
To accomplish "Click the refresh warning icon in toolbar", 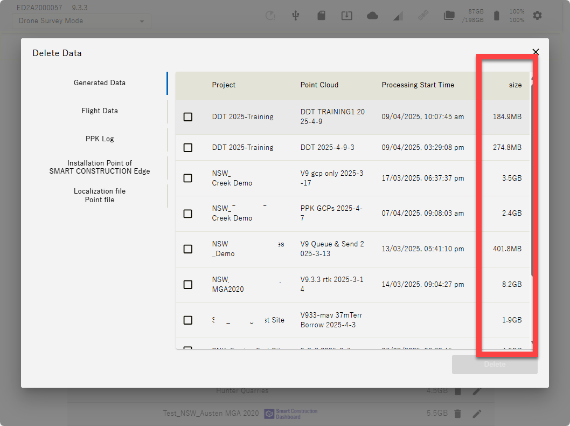I will (270, 15).
